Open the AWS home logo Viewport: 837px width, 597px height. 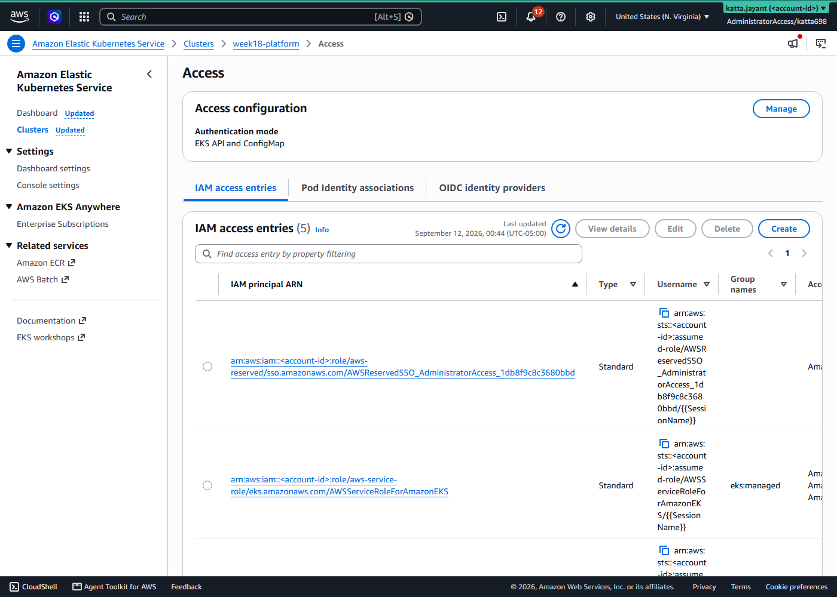(19, 17)
